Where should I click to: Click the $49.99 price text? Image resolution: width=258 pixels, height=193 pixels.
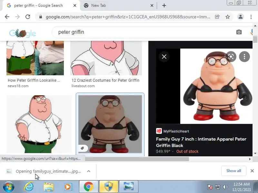[163, 152]
